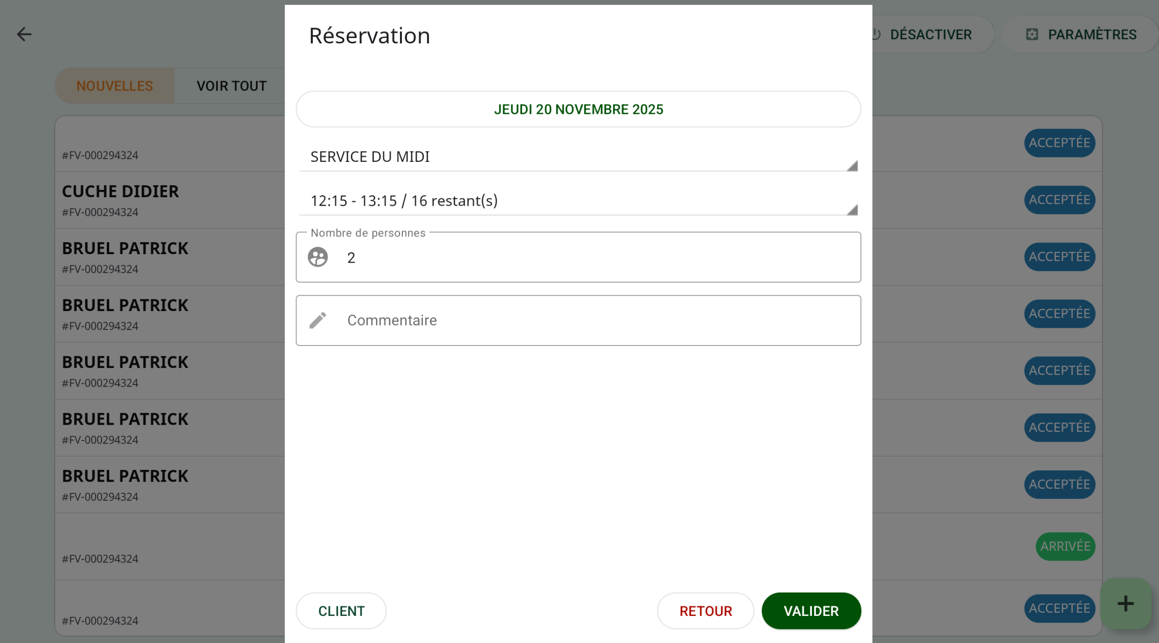
Task: Click the green Arrivée status badge
Action: pyautogui.click(x=1065, y=546)
